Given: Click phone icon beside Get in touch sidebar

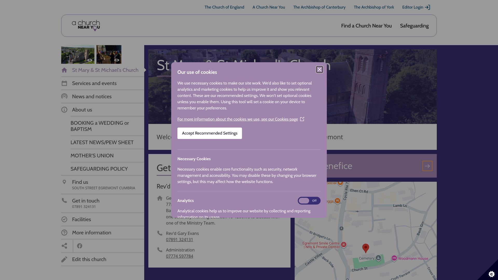Looking at the screenshot, I should tap(64, 200).
